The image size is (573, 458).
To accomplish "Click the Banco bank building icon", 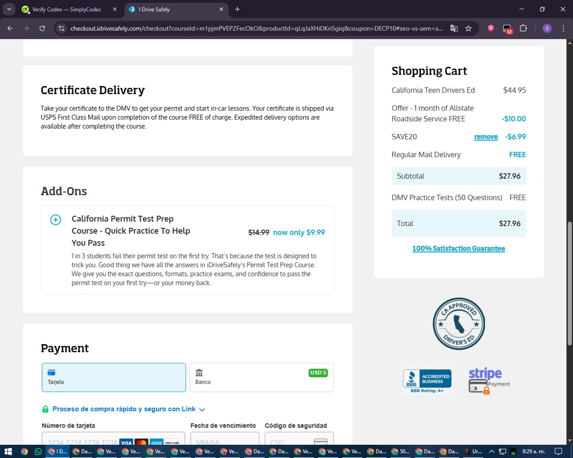I will 199,373.
